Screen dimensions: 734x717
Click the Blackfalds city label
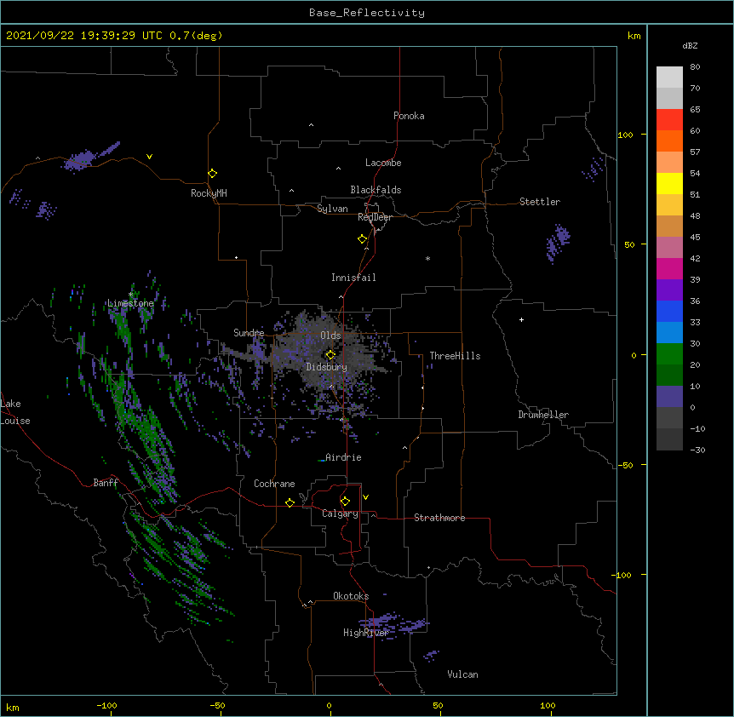click(376, 190)
